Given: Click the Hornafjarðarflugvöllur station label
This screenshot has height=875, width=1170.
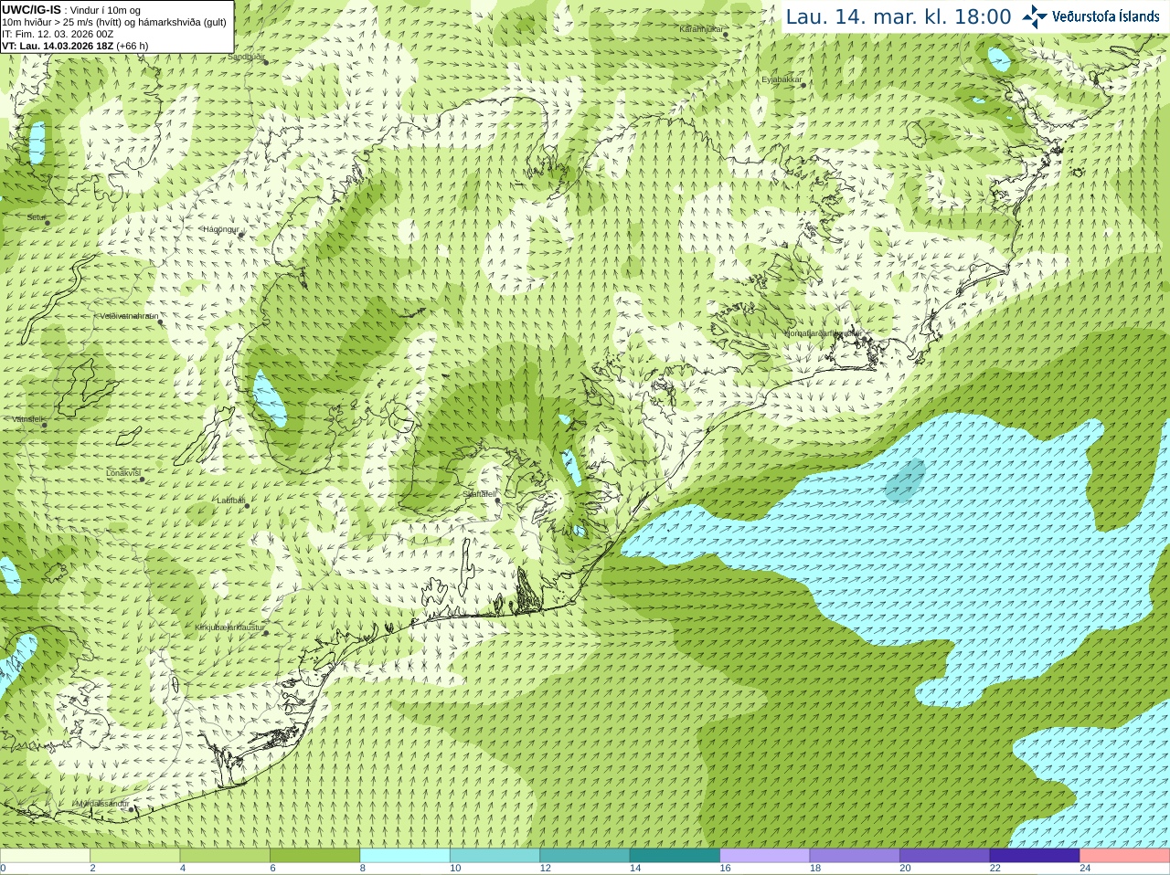Looking at the screenshot, I should [823, 333].
